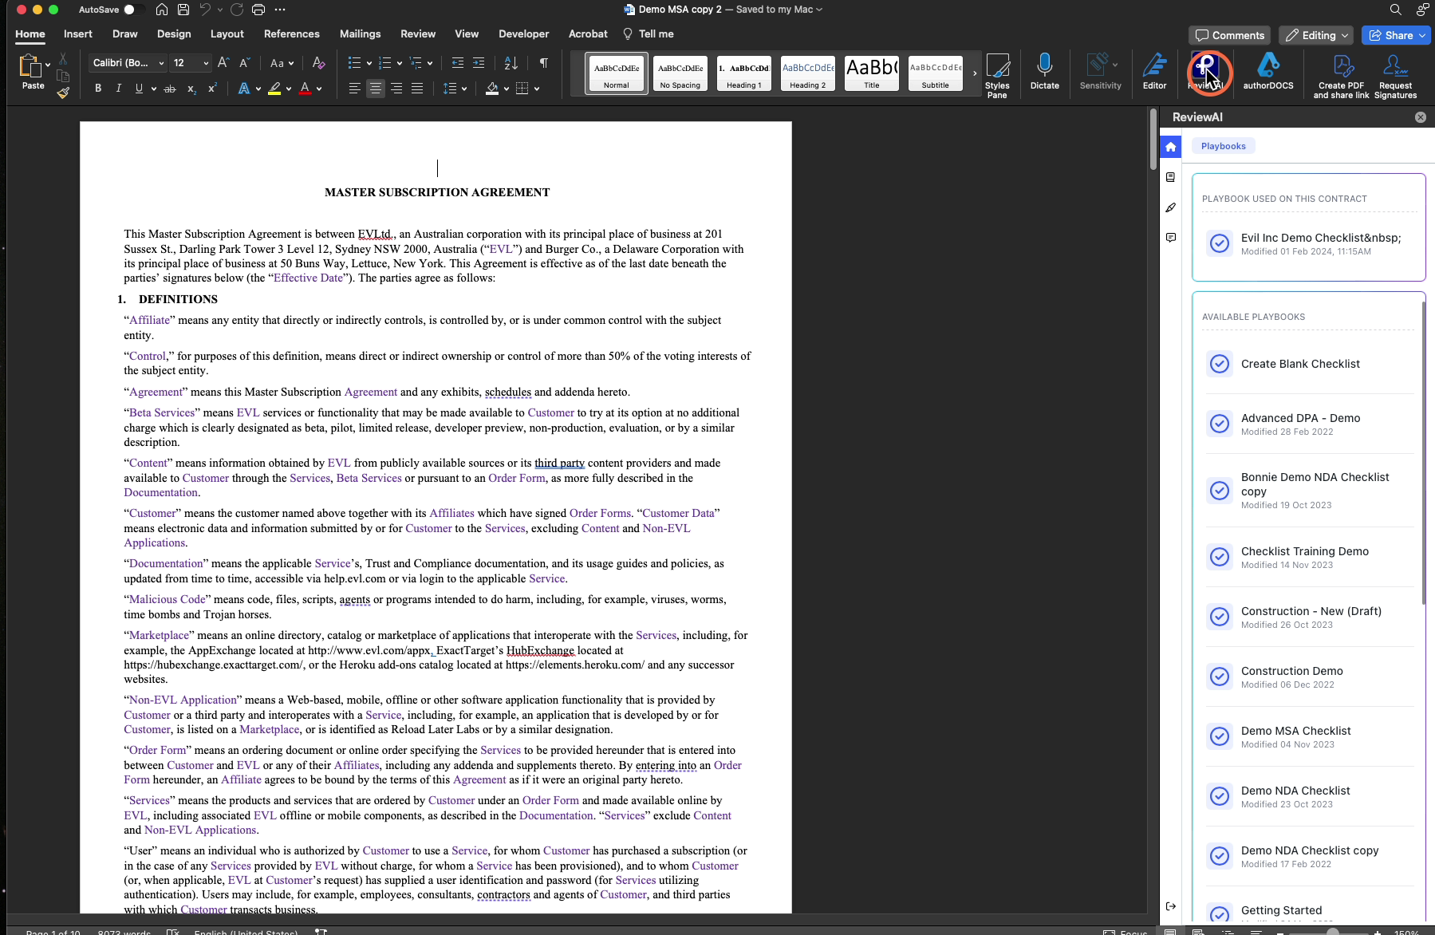
Task: Save document using the disk icon
Action: click(183, 10)
